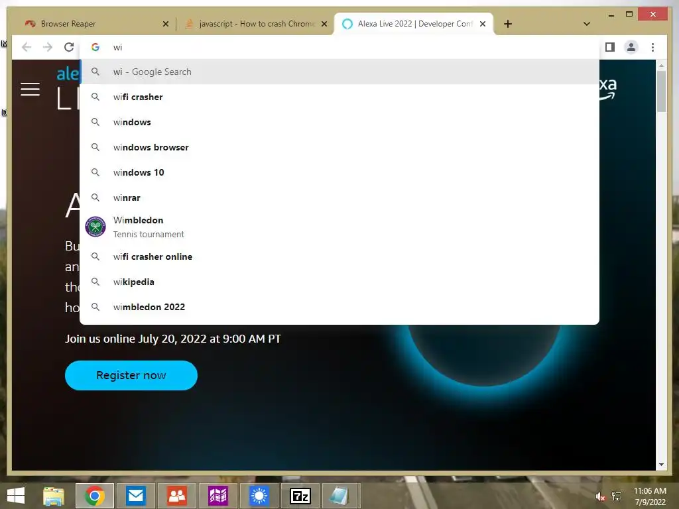Image resolution: width=679 pixels, height=509 pixels.
Task: Click the address bar containing 'wi'
Action: 339,47
